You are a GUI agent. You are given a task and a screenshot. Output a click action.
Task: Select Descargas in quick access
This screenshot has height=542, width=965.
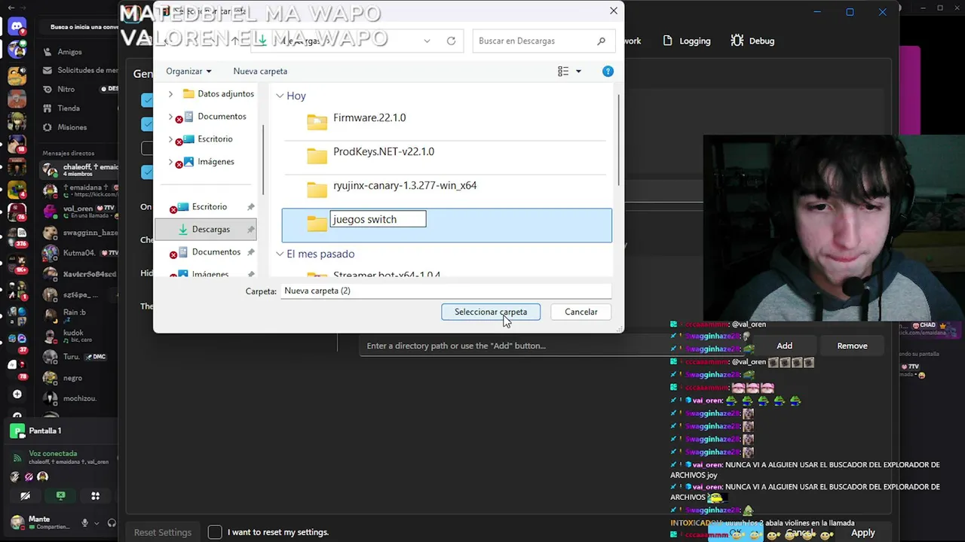point(206,230)
